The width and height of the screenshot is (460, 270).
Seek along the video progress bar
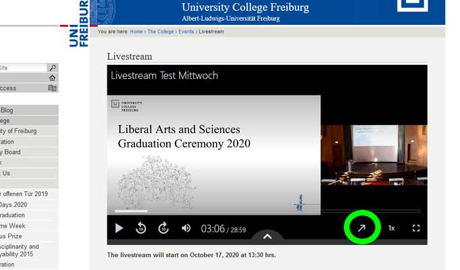[267, 211]
